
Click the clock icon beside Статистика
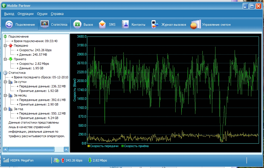click(5, 73)
